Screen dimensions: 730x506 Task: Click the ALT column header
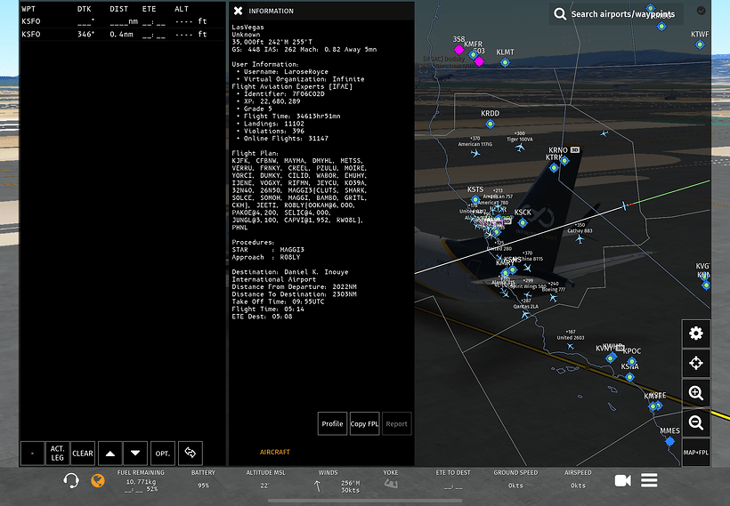click(182, 9)
